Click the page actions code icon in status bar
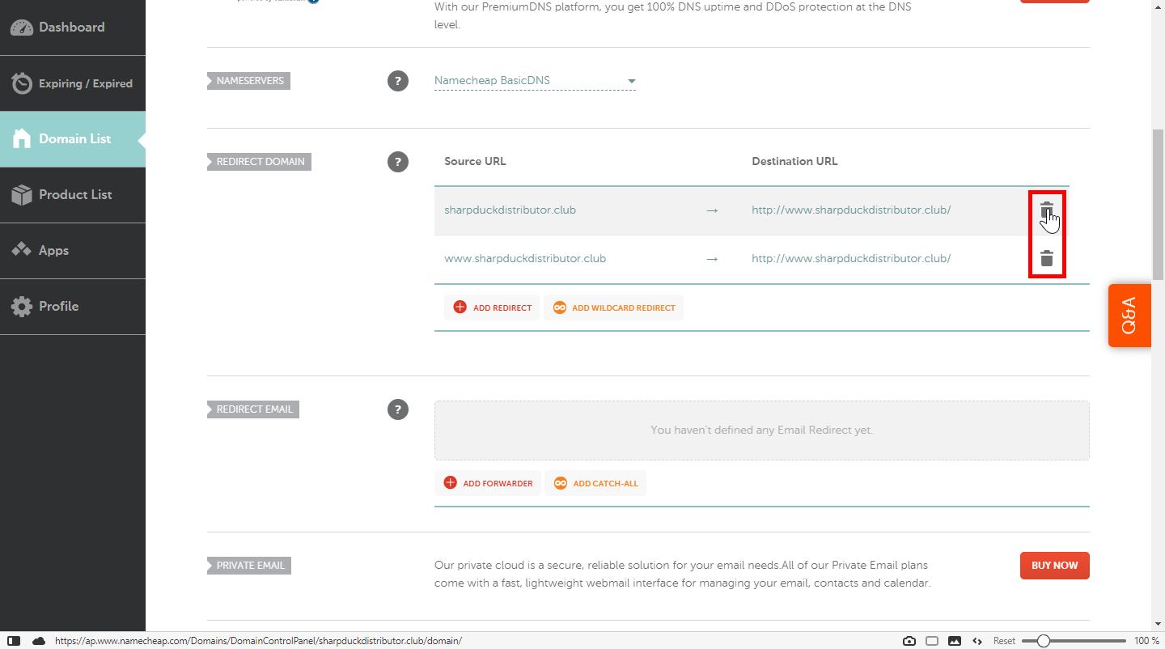This screenshot has width=1165, height=649. [x=977, y=641]
